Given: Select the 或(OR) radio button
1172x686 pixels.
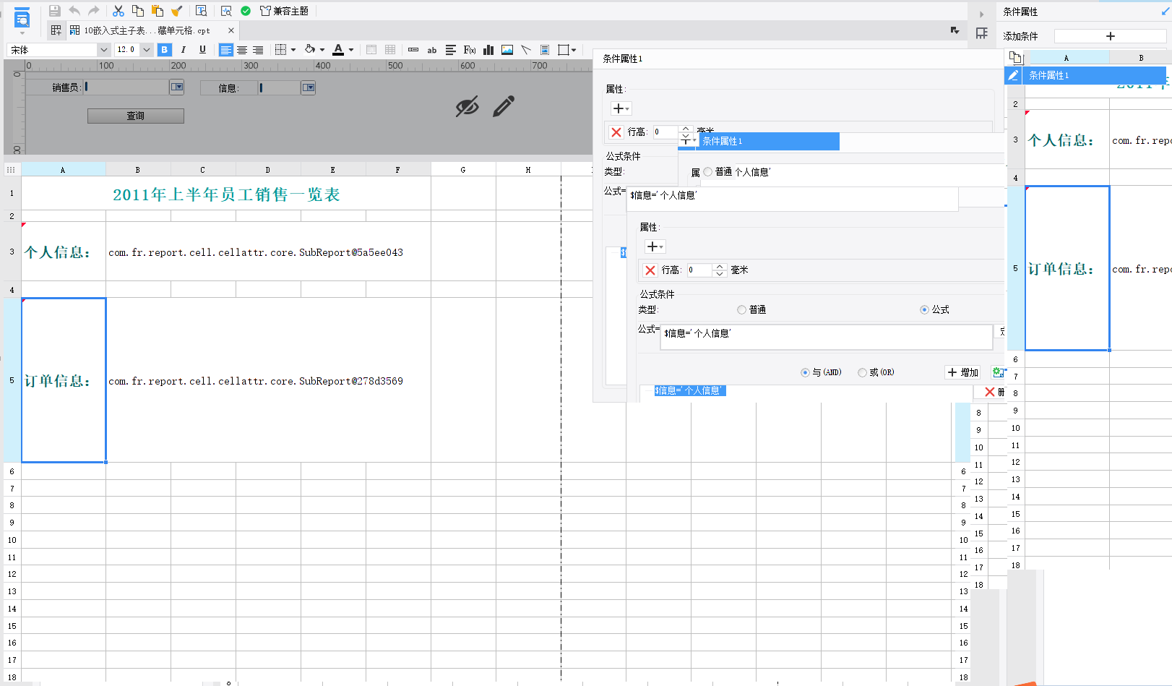Looking at the screenshot, I should pyautogui.click(x=862, y=372).
